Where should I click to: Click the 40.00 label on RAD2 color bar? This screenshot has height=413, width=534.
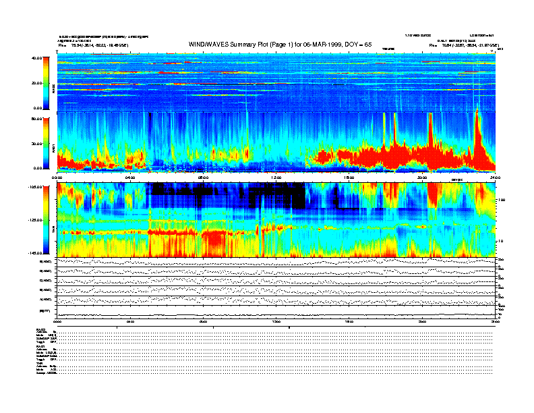[36, 58]
